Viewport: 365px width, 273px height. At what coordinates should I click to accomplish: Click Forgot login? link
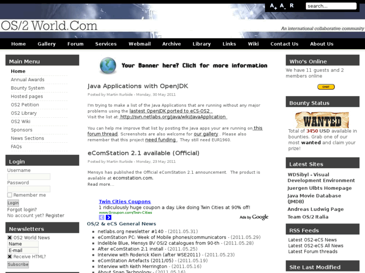22,209
